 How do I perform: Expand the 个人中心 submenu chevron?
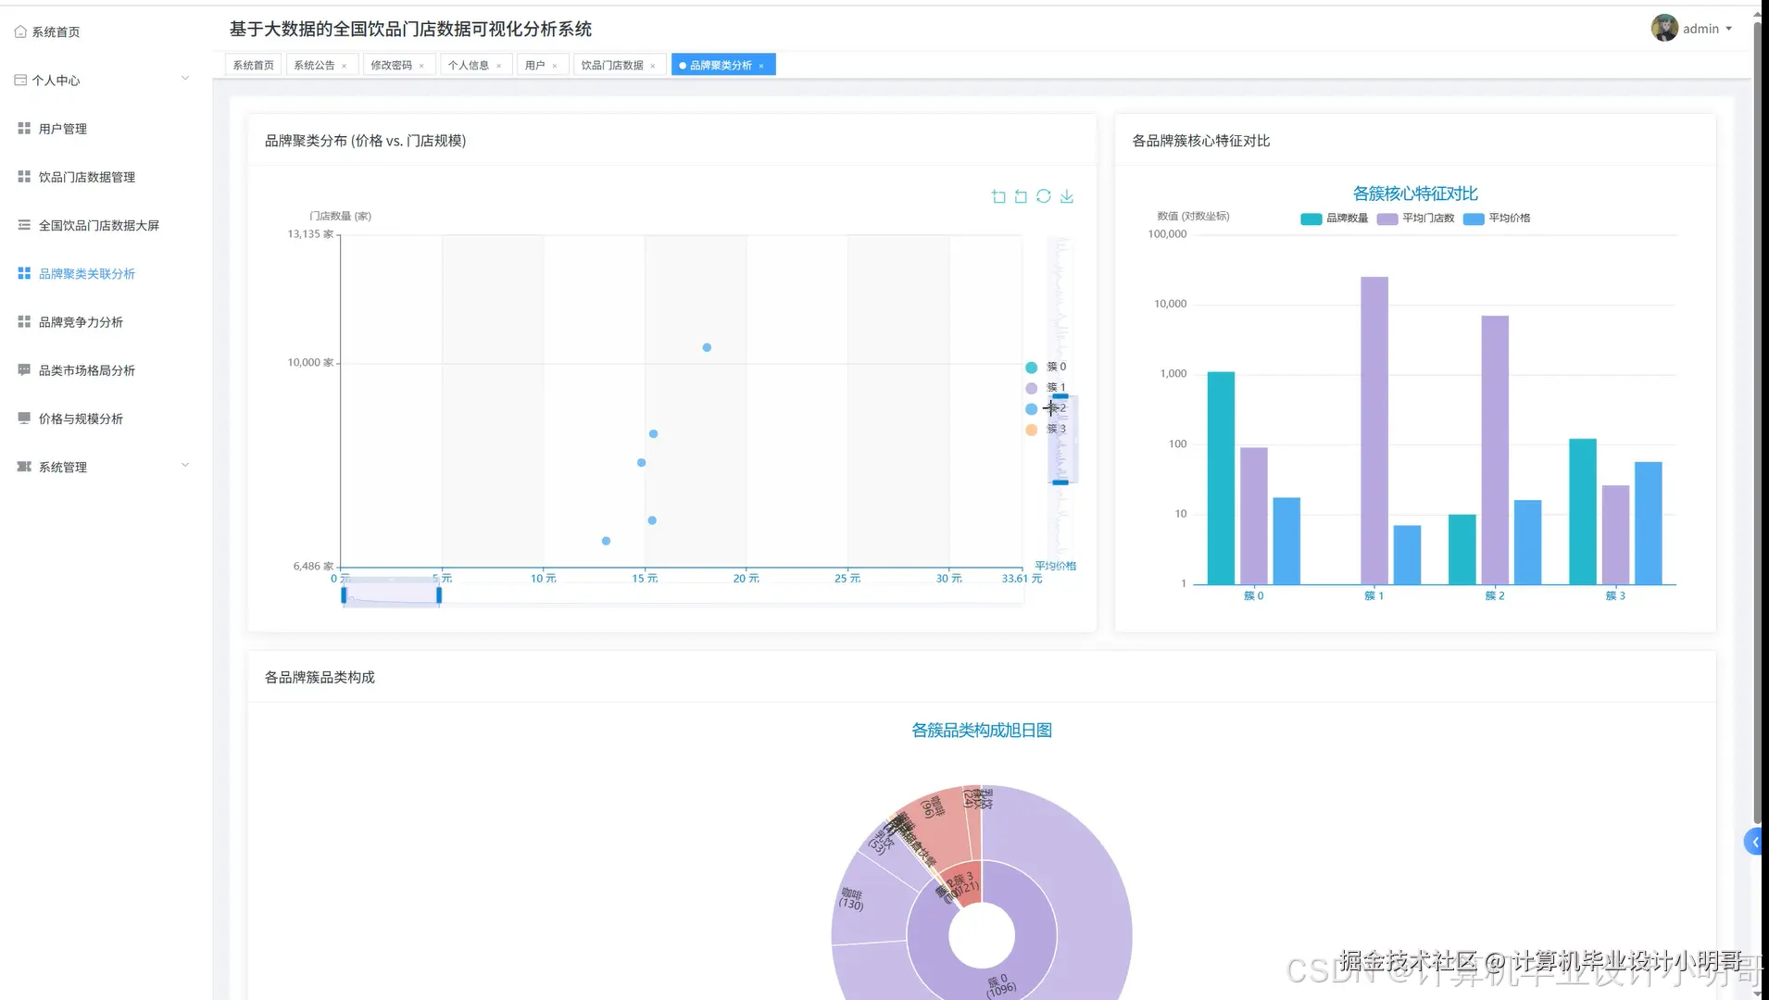(185, 79)
